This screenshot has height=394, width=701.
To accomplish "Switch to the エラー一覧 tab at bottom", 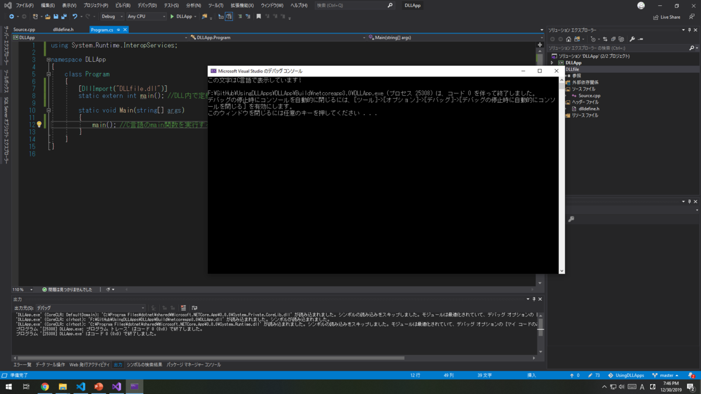I will pyautogui.click(x=22, y=365).
